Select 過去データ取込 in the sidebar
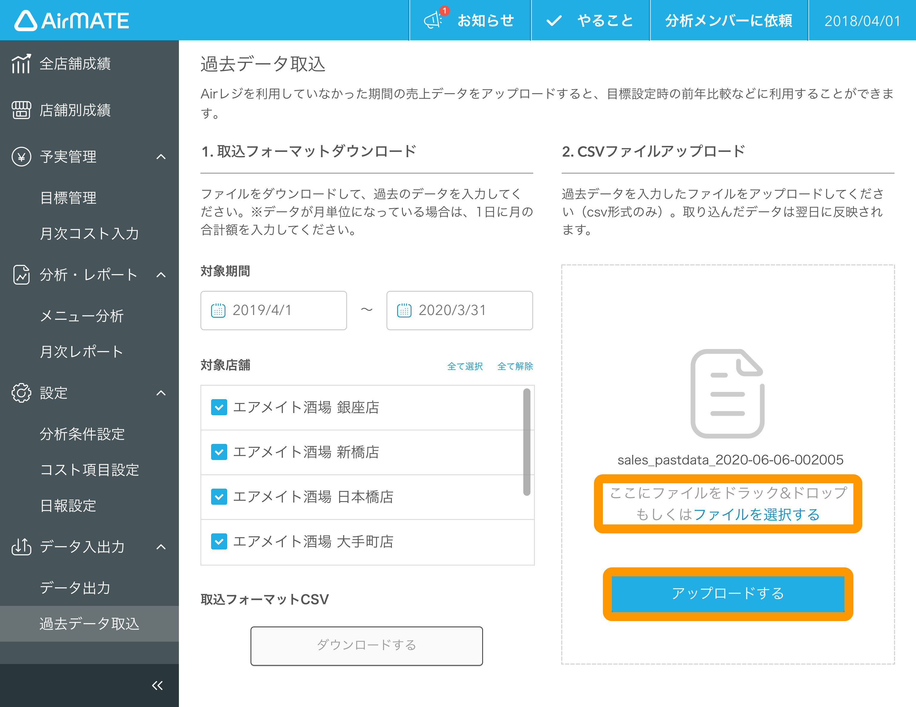The height and width of the screenshot is (707, 916). pos(89,624)
